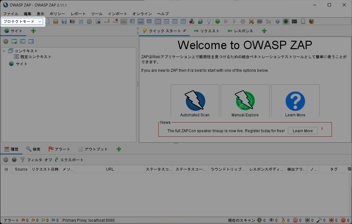Open the ファイル menu

pyautogui.click(x=11, y=14)
